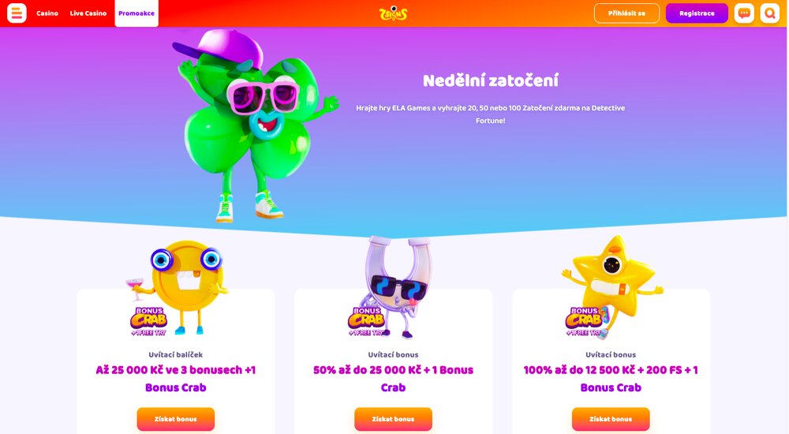Get the 50% up to 25 000 Kč bonus

[x=393, y=419]
